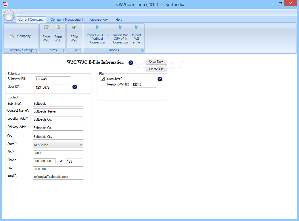
Task: Click the Save Data button
Action: 156,62
